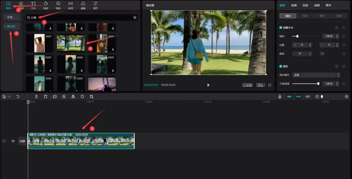Screen dimensions: 352x179
Task: Switch to the 音频 tab
Action: click(x=294, y=5)
